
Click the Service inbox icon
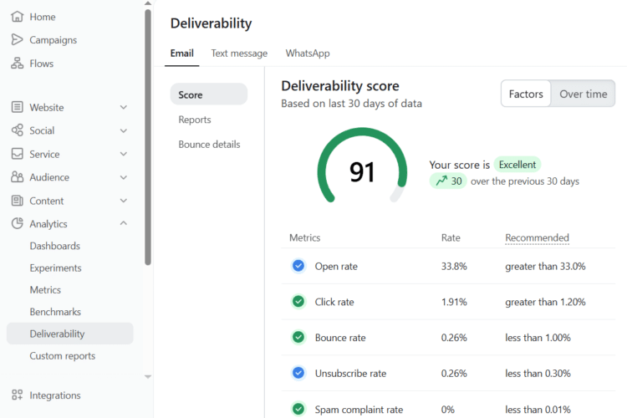[x=18, y=154]
